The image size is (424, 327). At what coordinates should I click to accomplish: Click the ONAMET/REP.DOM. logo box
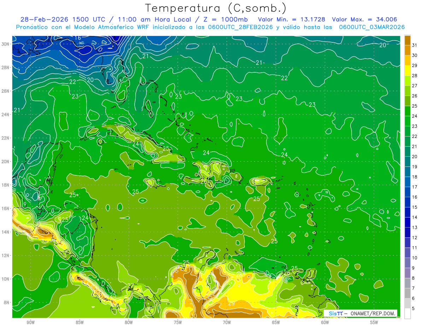click(x=360, y=314)
